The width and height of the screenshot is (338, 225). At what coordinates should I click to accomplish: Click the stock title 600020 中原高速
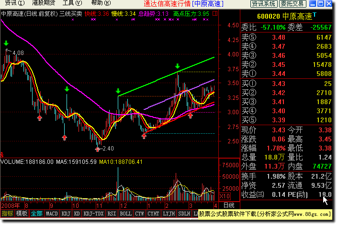(287, 16)
